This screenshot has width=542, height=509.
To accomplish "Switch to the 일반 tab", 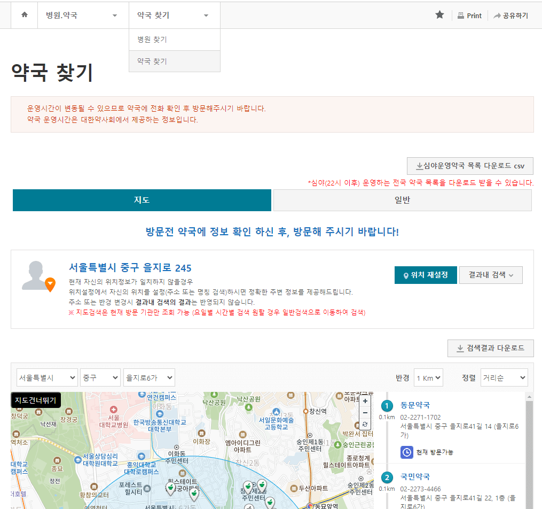I will (402, 200).
